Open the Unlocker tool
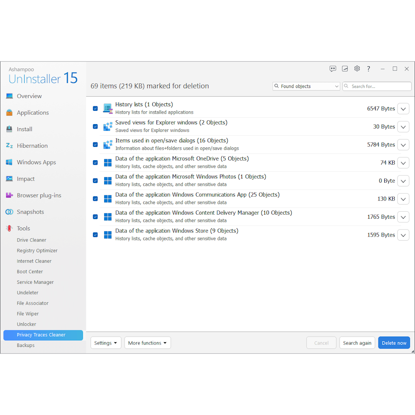The height and width of the screenshot is (415, 415). (x=27, y=324)
